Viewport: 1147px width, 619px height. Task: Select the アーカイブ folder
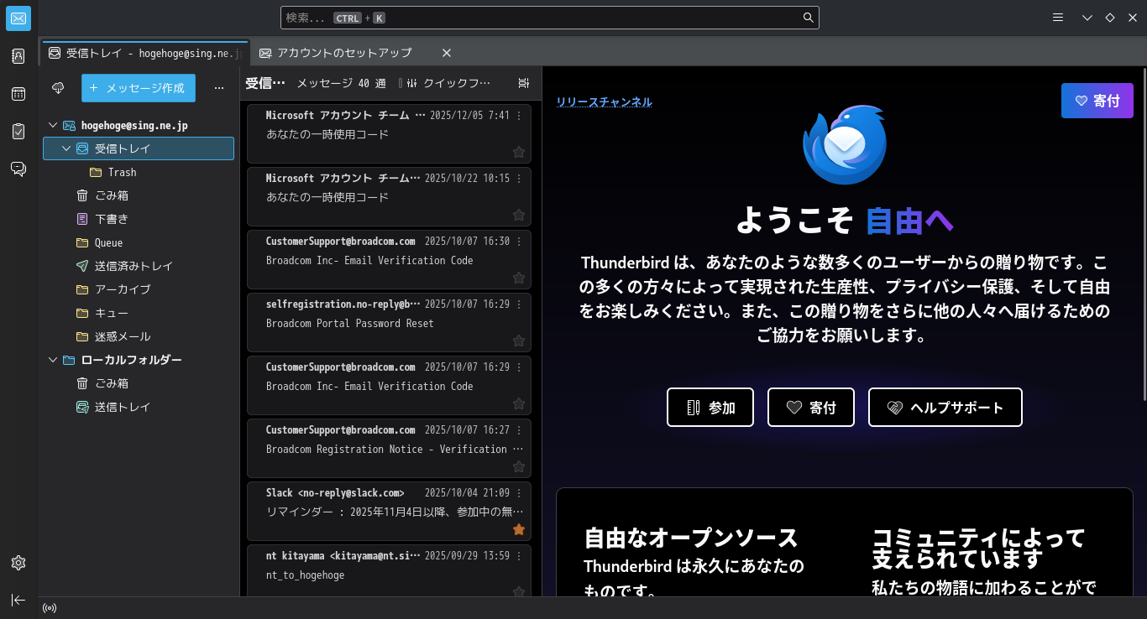click(139, 289)
